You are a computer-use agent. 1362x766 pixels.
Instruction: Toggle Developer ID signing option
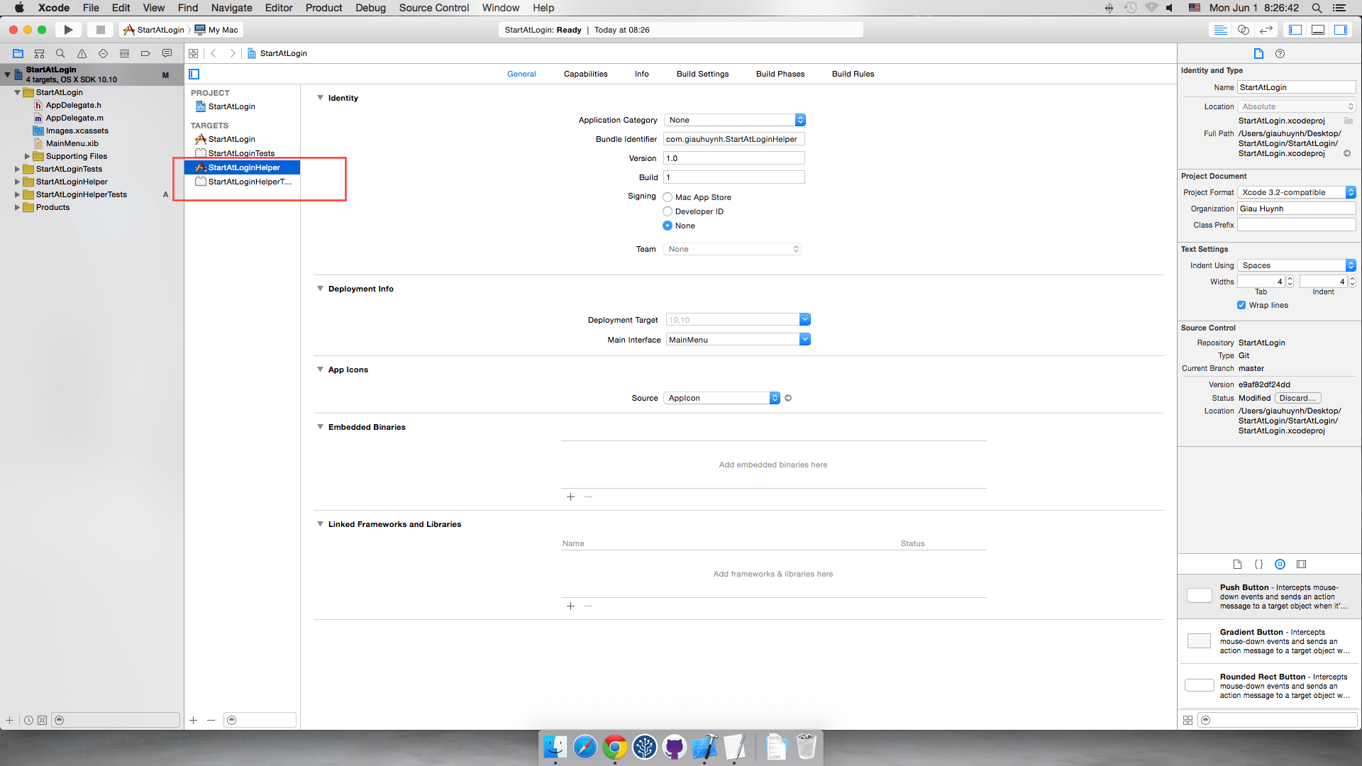pyautogui.click(x=668, y=211)
